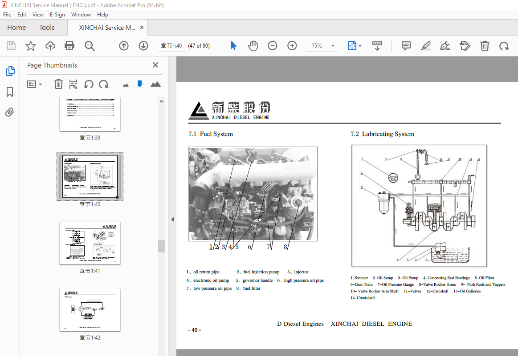This screenshot has height=356, width=518.
Task: Activate the hand pan tool
Action: (253, 46)
